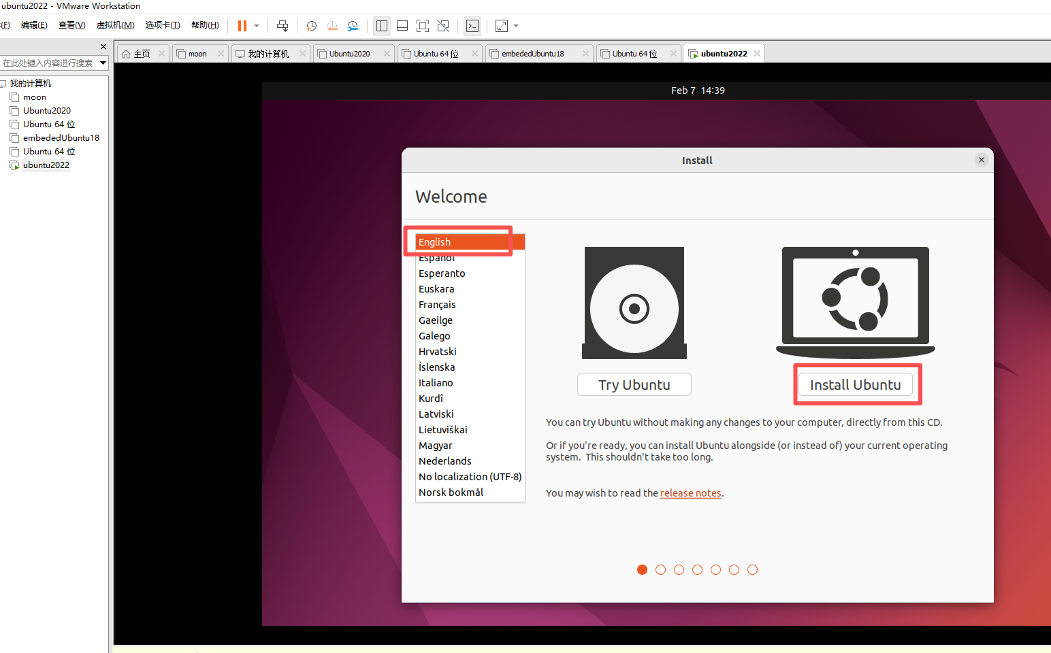
Task: Select Magyar in the language list
Action: pos(470,446)
